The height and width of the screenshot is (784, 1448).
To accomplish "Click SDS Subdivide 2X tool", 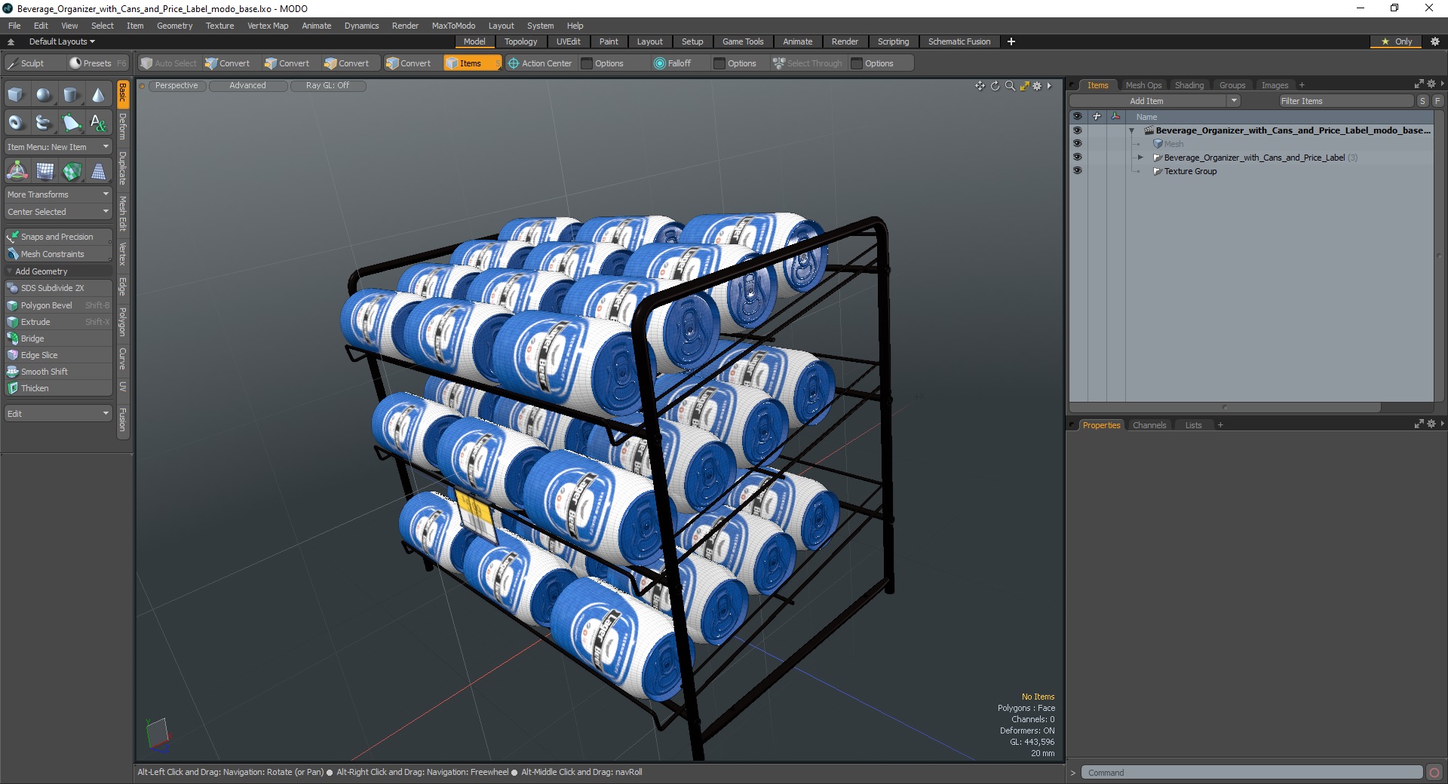I will [x=59, y=288].
